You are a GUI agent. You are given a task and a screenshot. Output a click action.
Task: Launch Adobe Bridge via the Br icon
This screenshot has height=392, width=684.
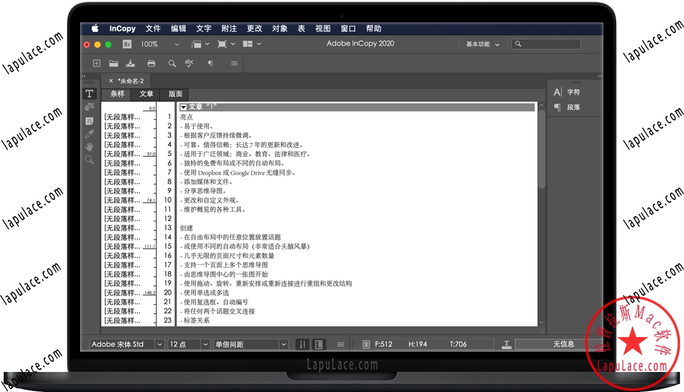point(127,44)
